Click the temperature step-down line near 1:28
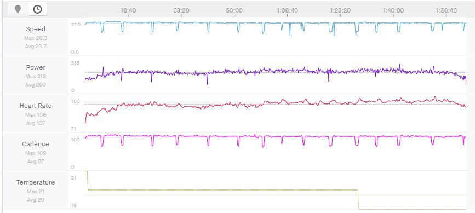 [358, 199]
